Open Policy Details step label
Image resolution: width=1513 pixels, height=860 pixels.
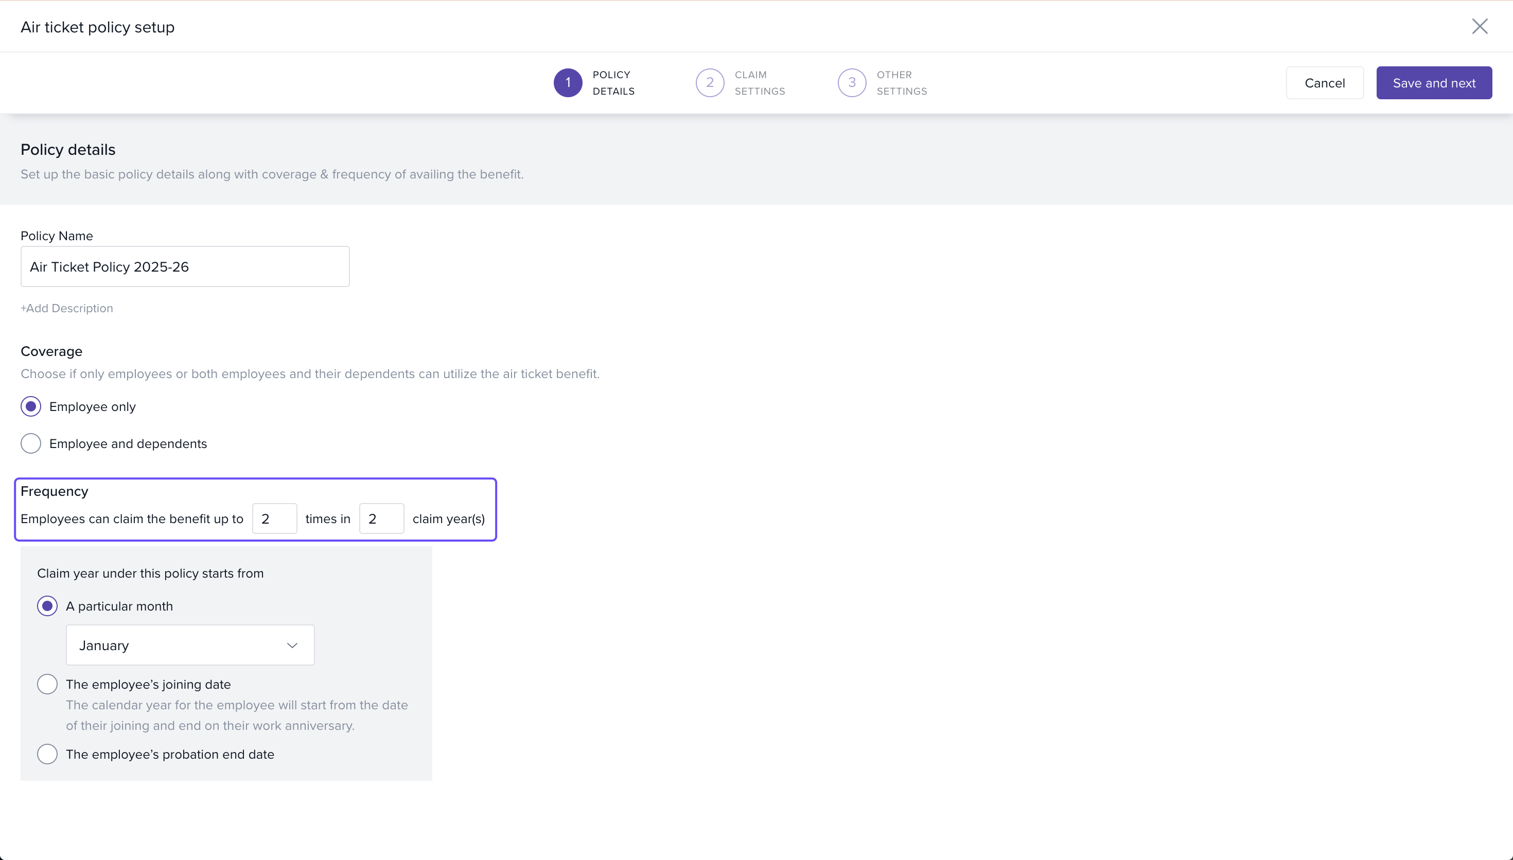pos(613,83)
